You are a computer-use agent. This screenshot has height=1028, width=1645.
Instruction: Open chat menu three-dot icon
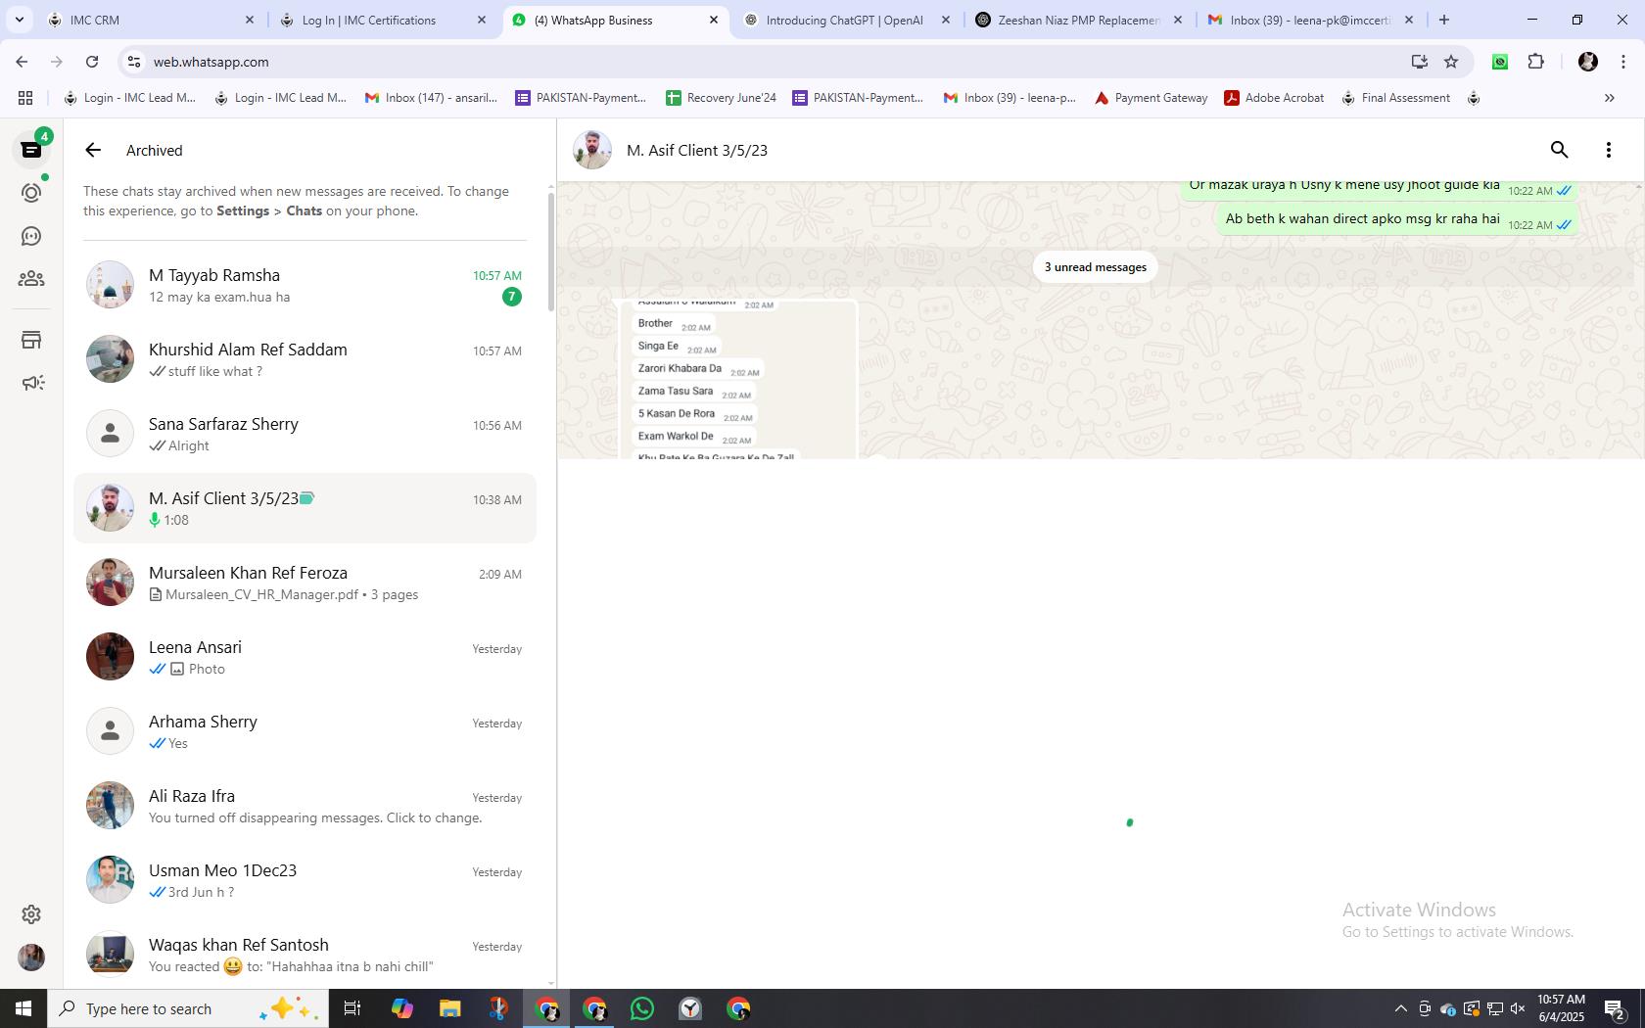[1608, 150]
